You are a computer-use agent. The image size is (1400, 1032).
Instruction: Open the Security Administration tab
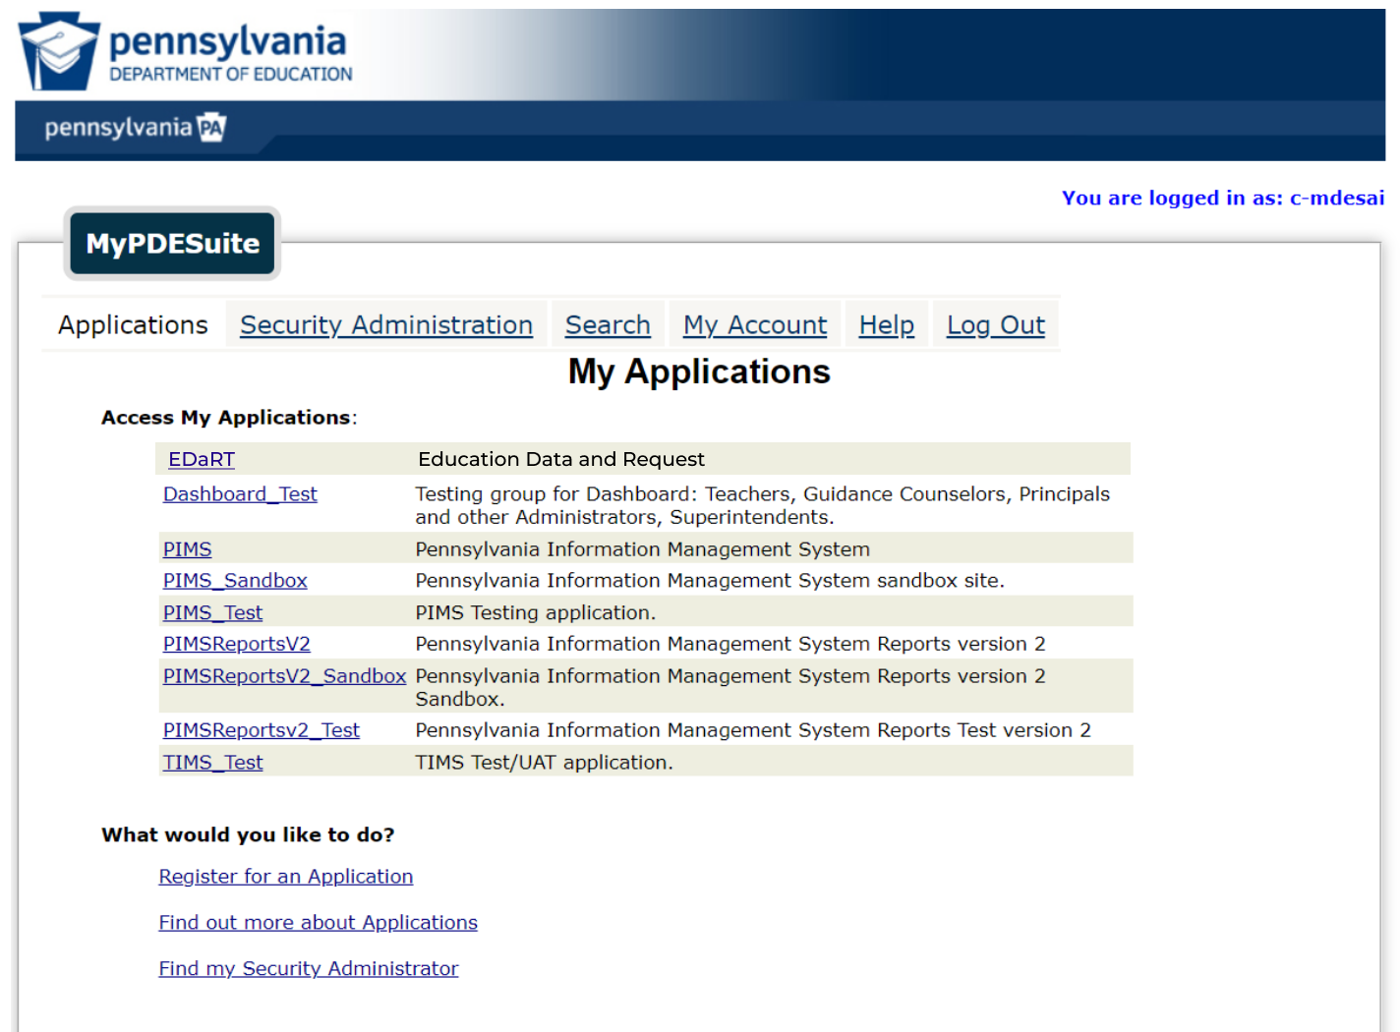click(x=385, y=325)
